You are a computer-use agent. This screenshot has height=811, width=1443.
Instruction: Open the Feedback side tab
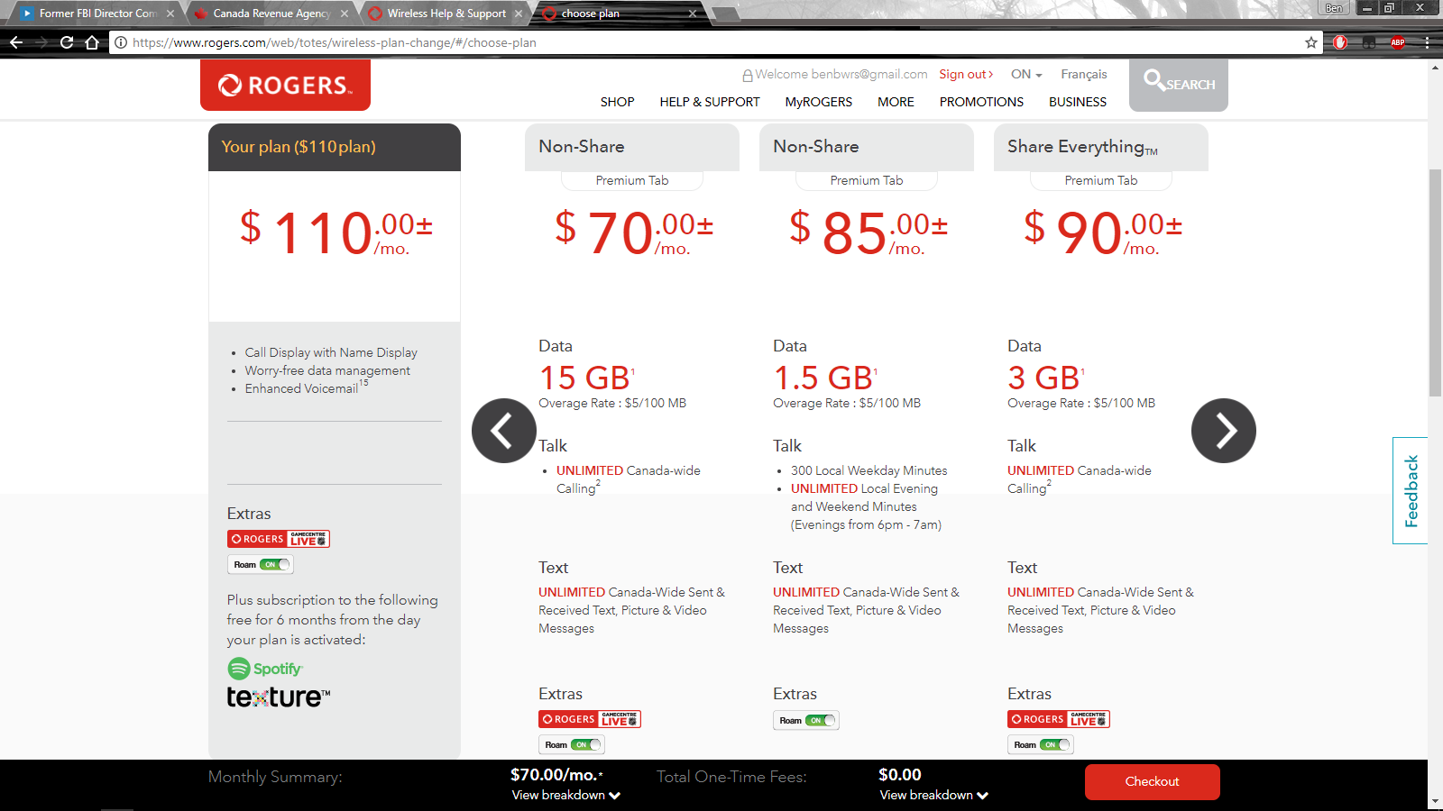(x=1411, y=491)
